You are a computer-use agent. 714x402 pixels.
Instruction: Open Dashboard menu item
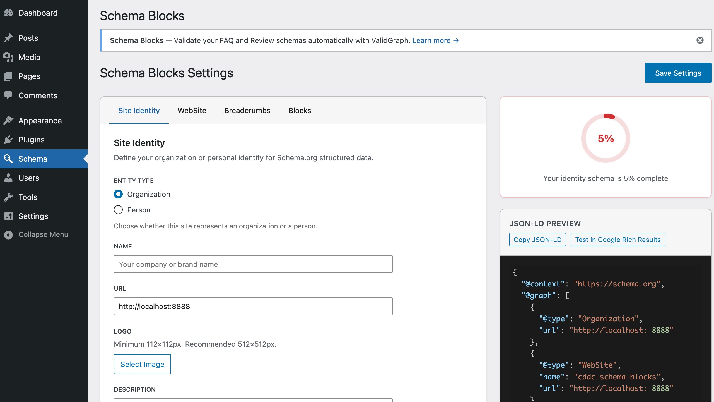click(x=44, y=13)
